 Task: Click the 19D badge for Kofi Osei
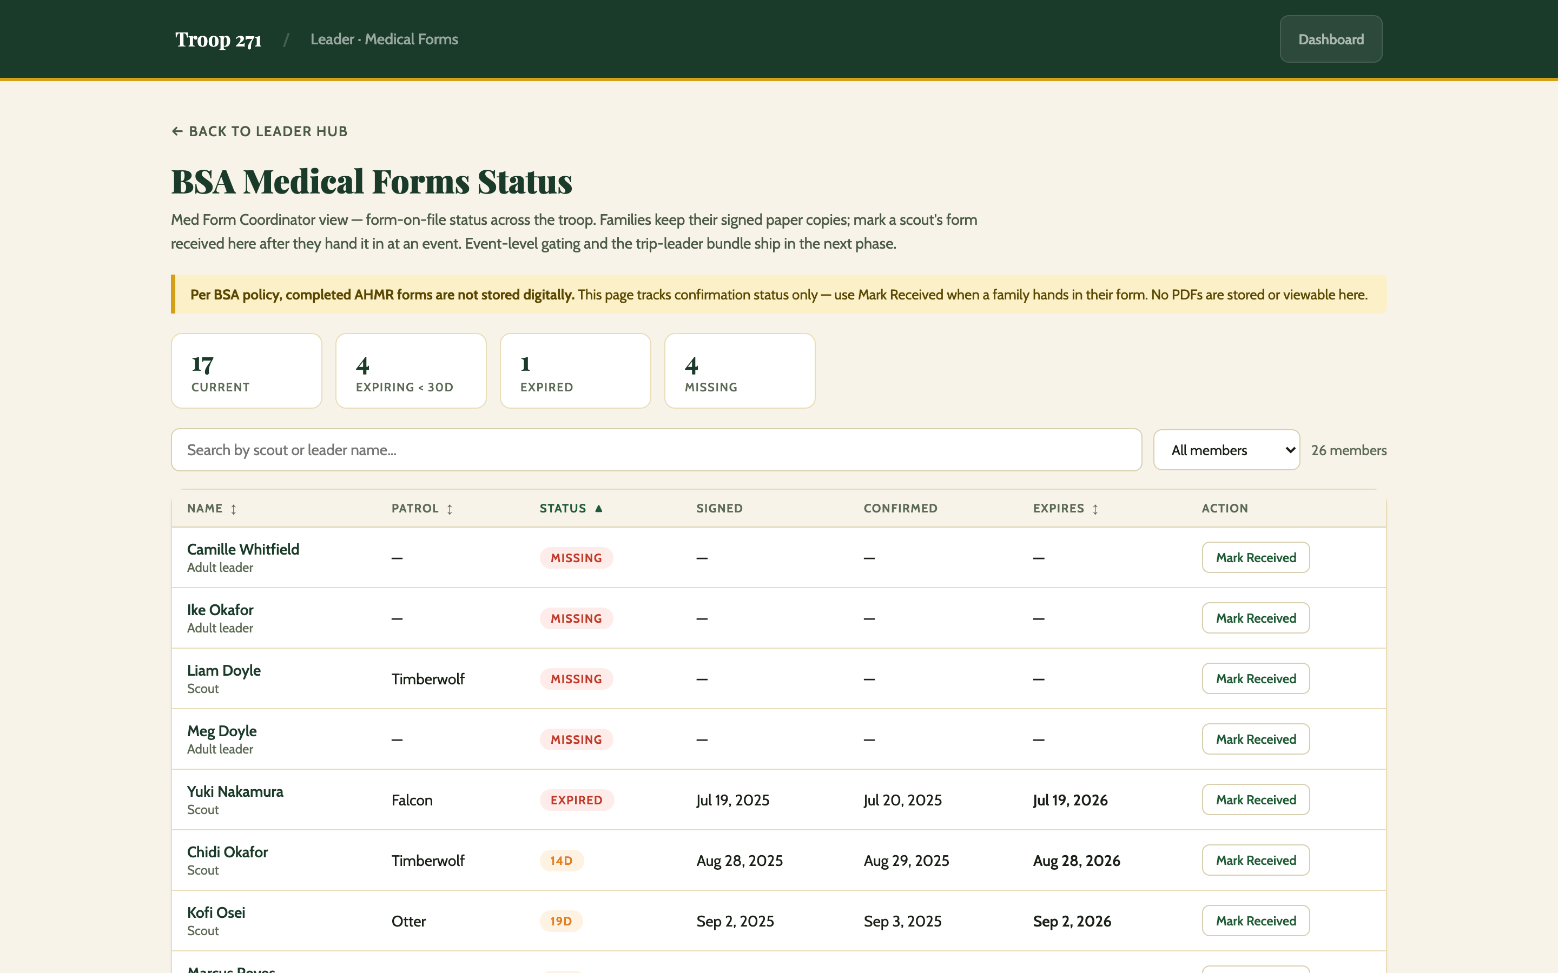[561, 921]
